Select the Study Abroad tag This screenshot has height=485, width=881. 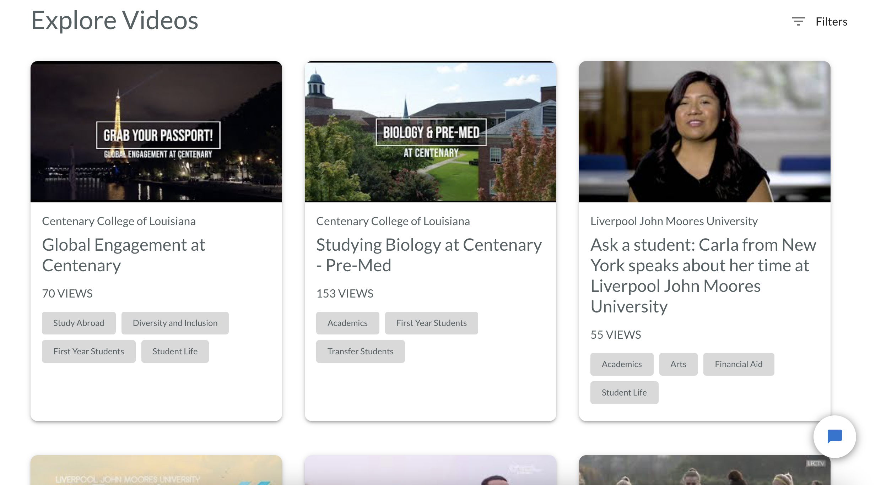79,323
